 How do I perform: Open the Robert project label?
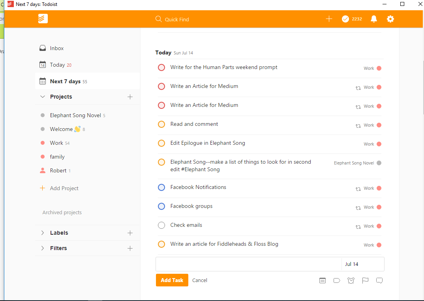(x=58, y=170)
